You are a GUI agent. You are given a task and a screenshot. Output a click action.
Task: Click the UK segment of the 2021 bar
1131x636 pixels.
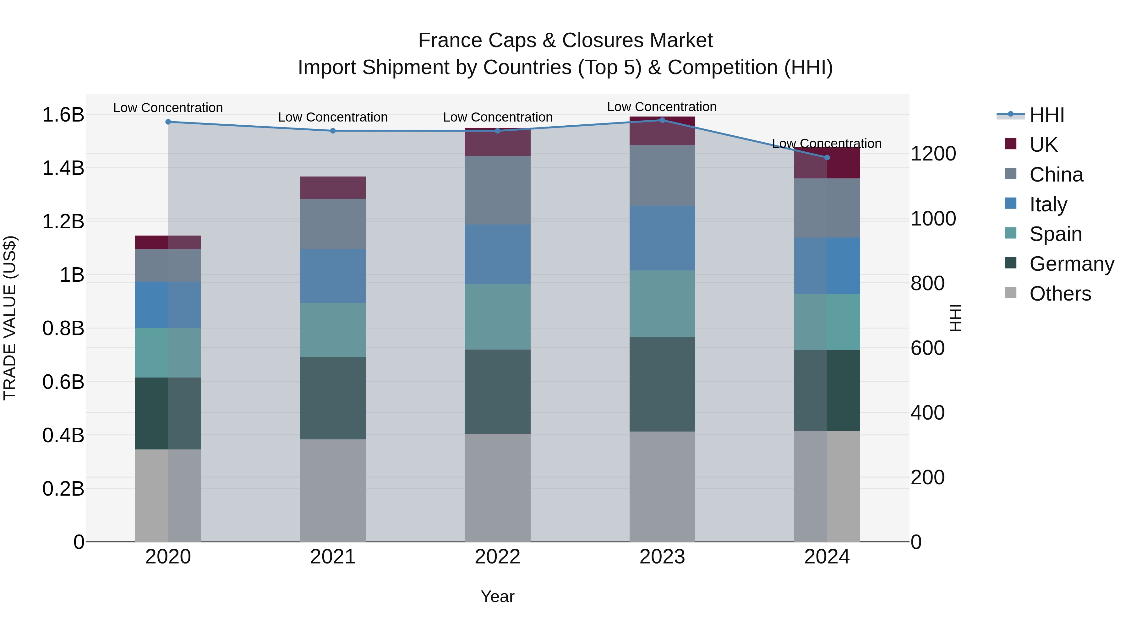[333, 188]
